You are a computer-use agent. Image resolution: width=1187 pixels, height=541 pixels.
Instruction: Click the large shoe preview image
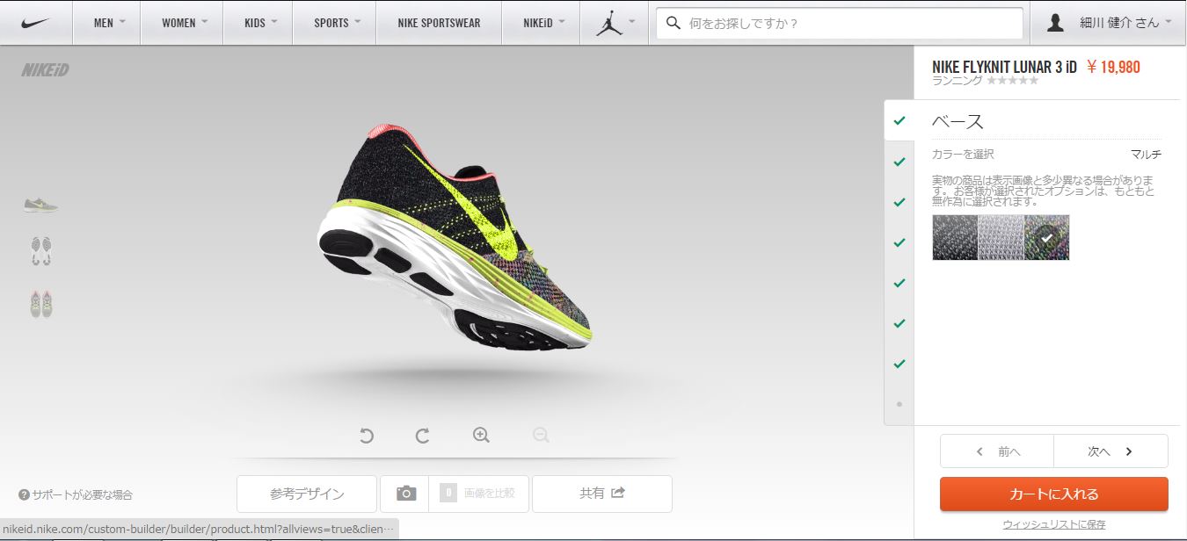tap(455, 237)
